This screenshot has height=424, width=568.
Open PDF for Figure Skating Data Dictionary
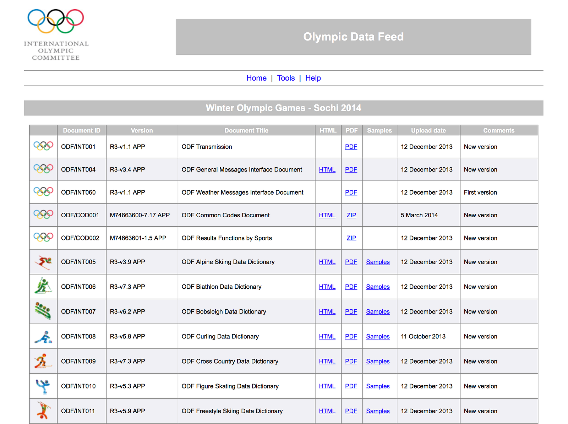click(351, 386)
